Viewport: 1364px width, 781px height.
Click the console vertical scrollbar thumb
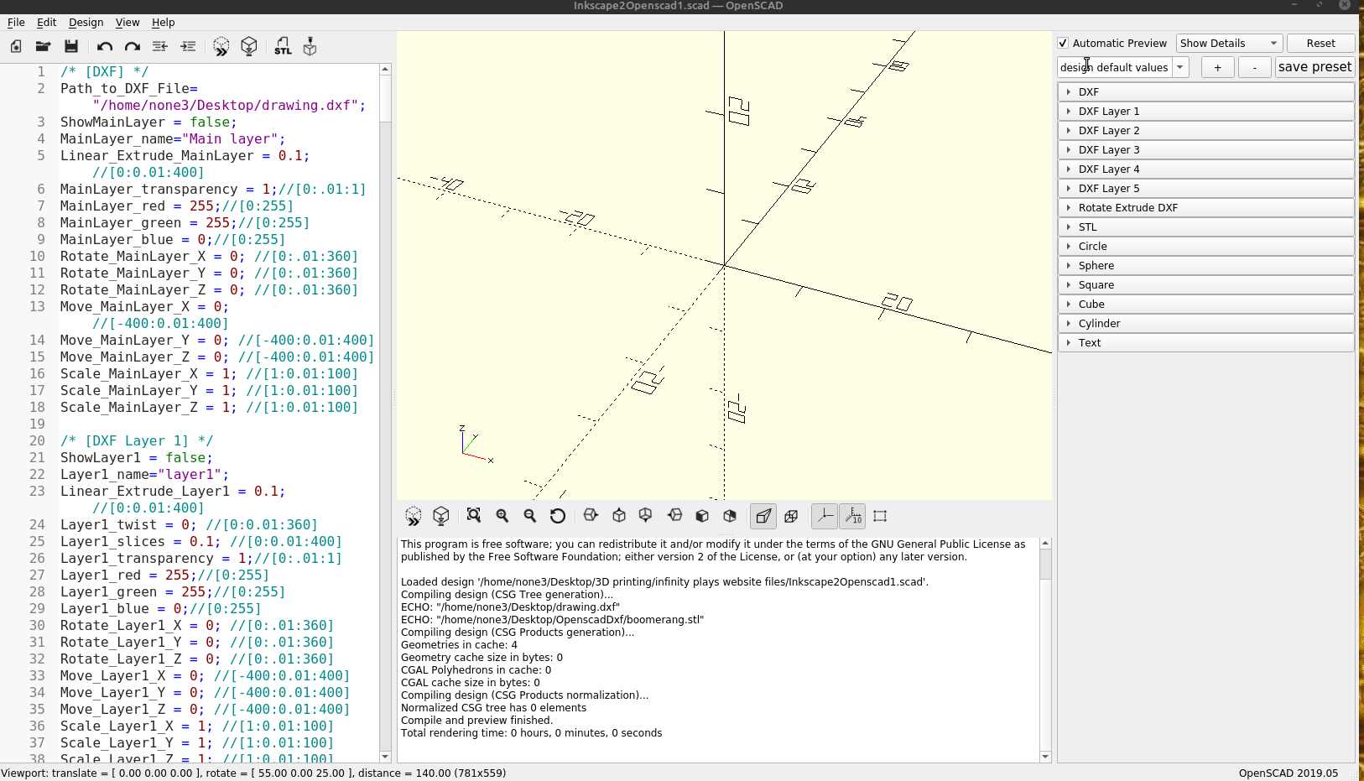[1045, 564]
